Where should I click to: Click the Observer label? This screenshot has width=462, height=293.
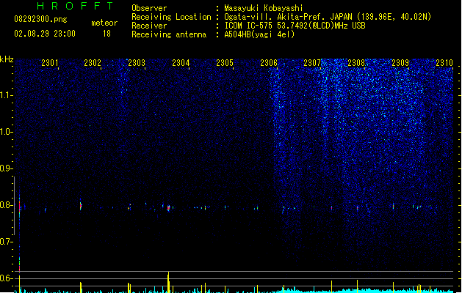[149, 8]
